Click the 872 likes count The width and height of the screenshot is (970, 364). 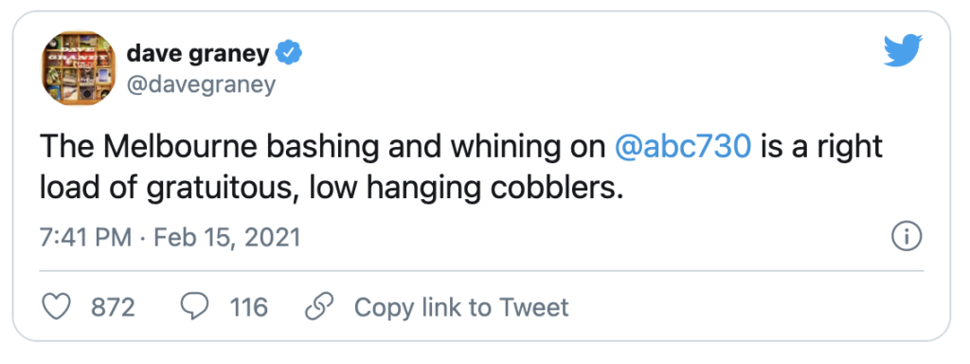click(x=113, y=308)
